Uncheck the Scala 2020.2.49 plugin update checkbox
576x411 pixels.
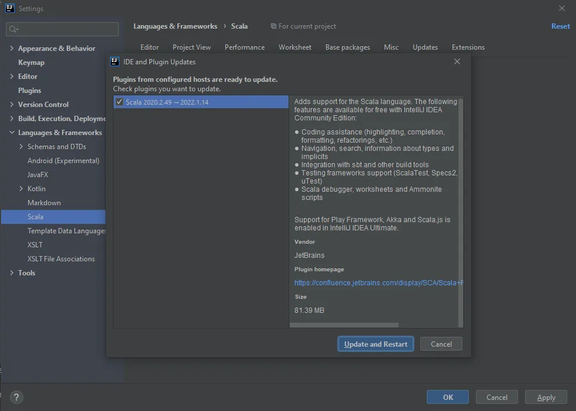119,102
